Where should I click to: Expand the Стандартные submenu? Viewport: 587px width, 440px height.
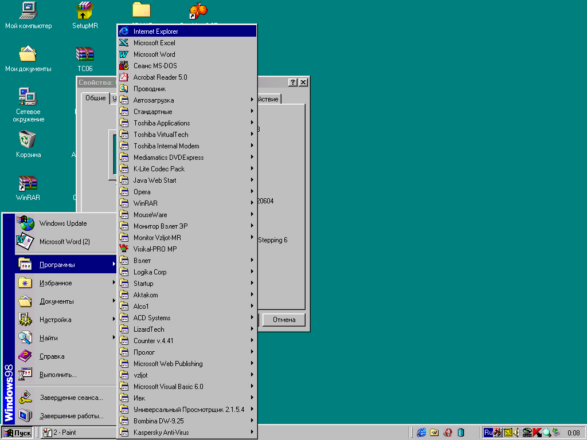152,112
